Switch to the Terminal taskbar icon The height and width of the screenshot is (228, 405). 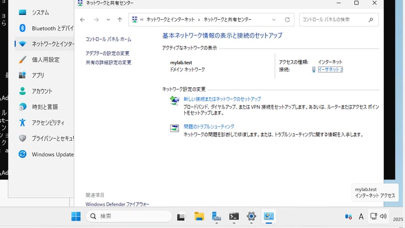point(234,216)
